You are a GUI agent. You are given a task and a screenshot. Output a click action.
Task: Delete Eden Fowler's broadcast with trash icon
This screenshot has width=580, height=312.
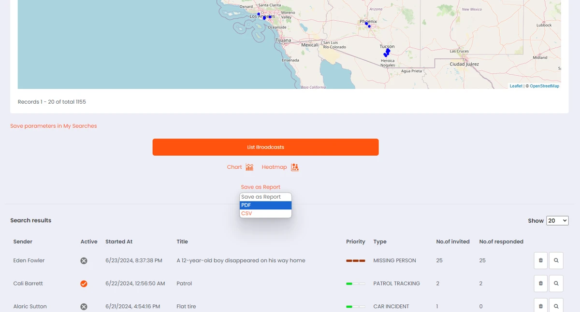point(540,260)
